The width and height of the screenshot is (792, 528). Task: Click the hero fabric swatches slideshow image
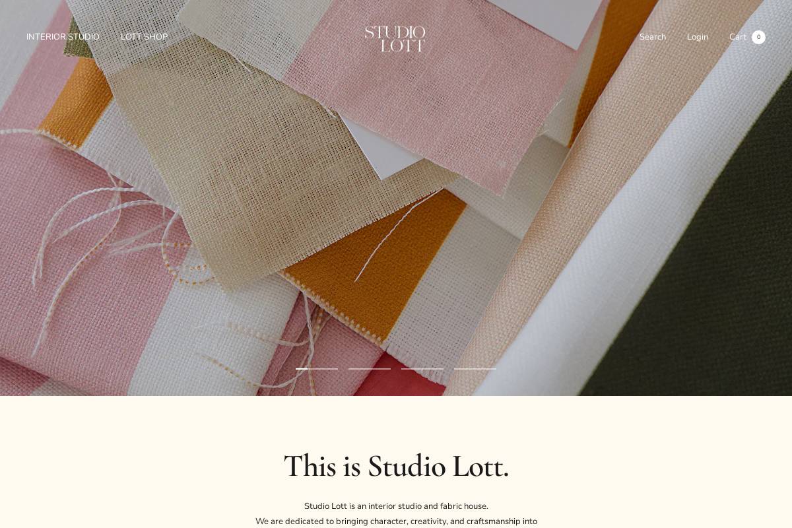coord(396,198)
